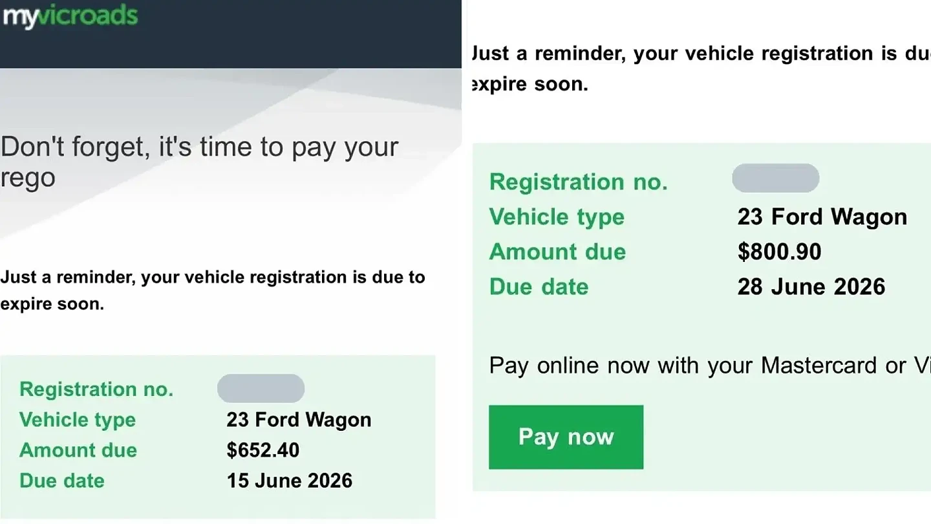Click the $652.40 amount value
This screenshot has height=524, width=931.
[x=262, y=450]
